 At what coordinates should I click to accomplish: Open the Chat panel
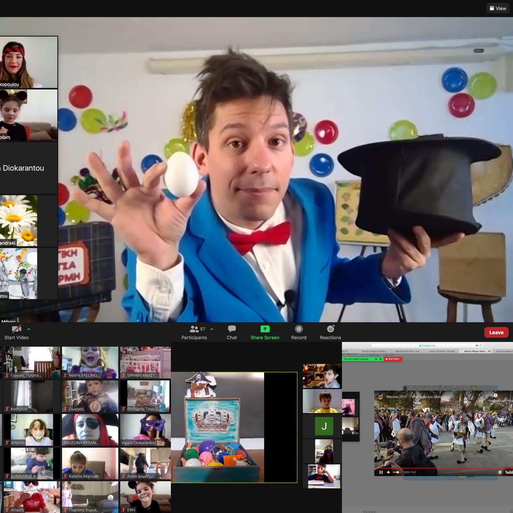231,332
